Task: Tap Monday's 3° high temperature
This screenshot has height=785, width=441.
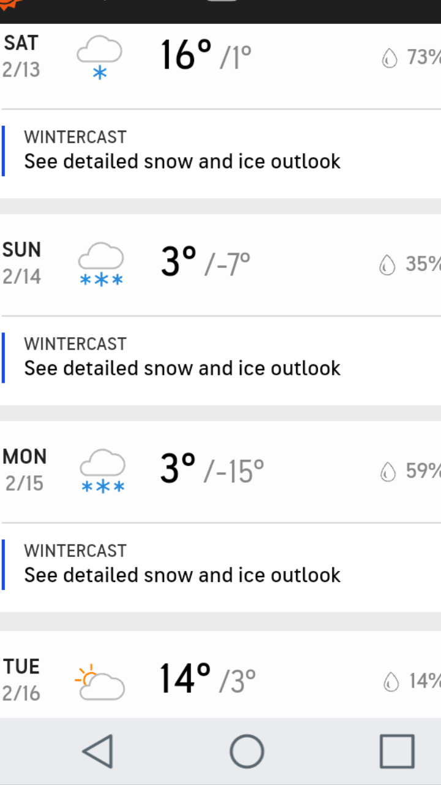Action: click(178, 469)
